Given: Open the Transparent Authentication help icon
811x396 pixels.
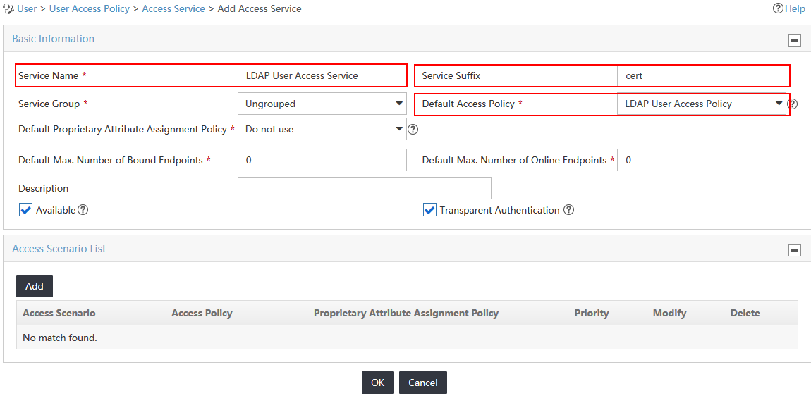Looking at the screenshot, I should 569,210.
